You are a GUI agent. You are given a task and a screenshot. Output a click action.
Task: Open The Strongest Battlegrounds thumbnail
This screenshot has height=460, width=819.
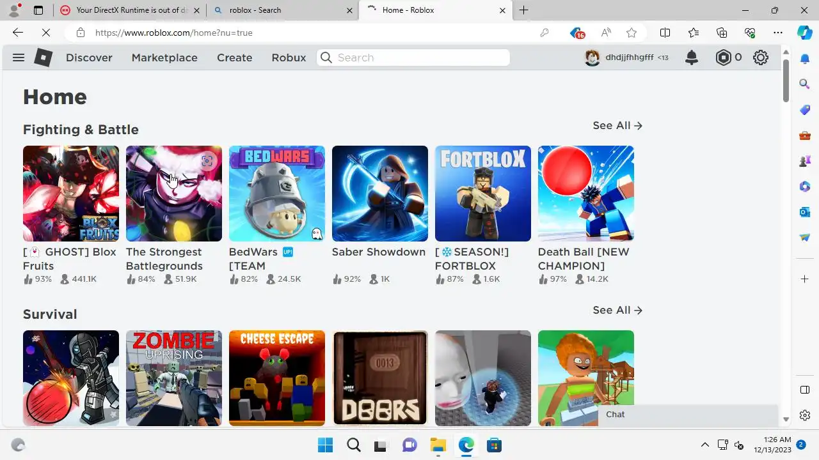pyautogui.click(x=174, y=194)
